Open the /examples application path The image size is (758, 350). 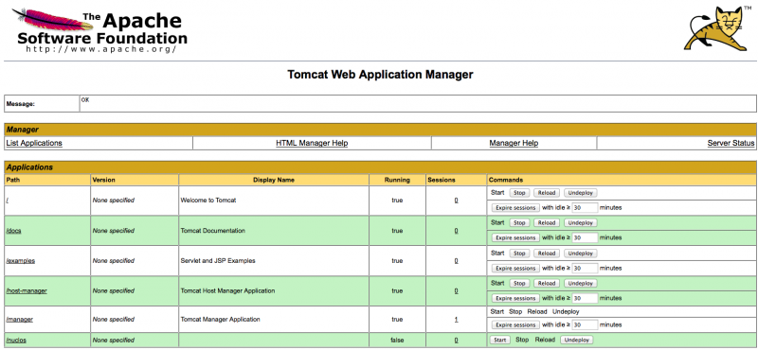20,261
